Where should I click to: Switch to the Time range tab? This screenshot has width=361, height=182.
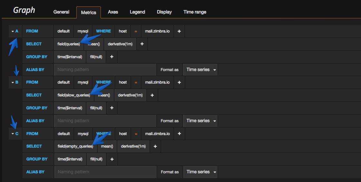195,12
